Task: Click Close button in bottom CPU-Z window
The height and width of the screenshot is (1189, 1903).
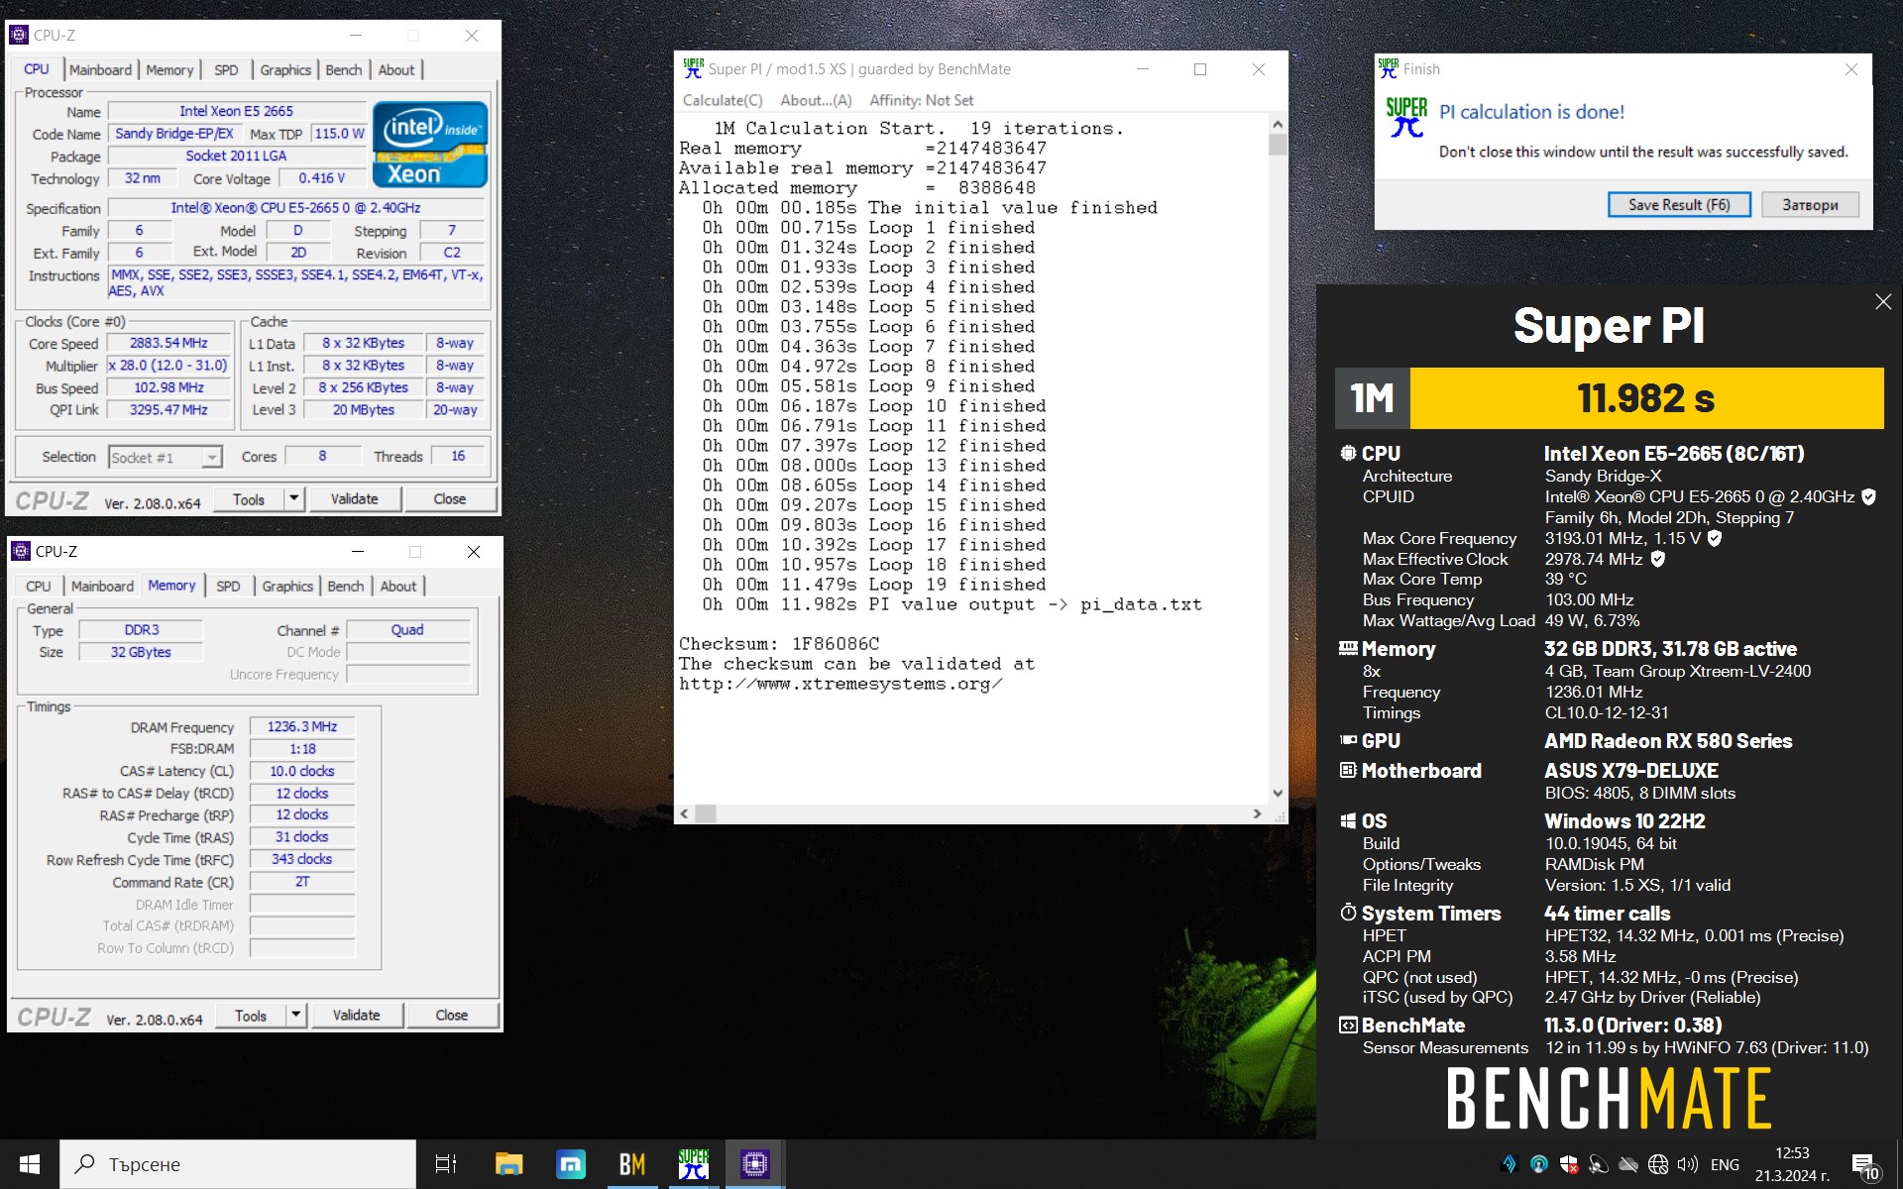Action: tap(451, 1015)
